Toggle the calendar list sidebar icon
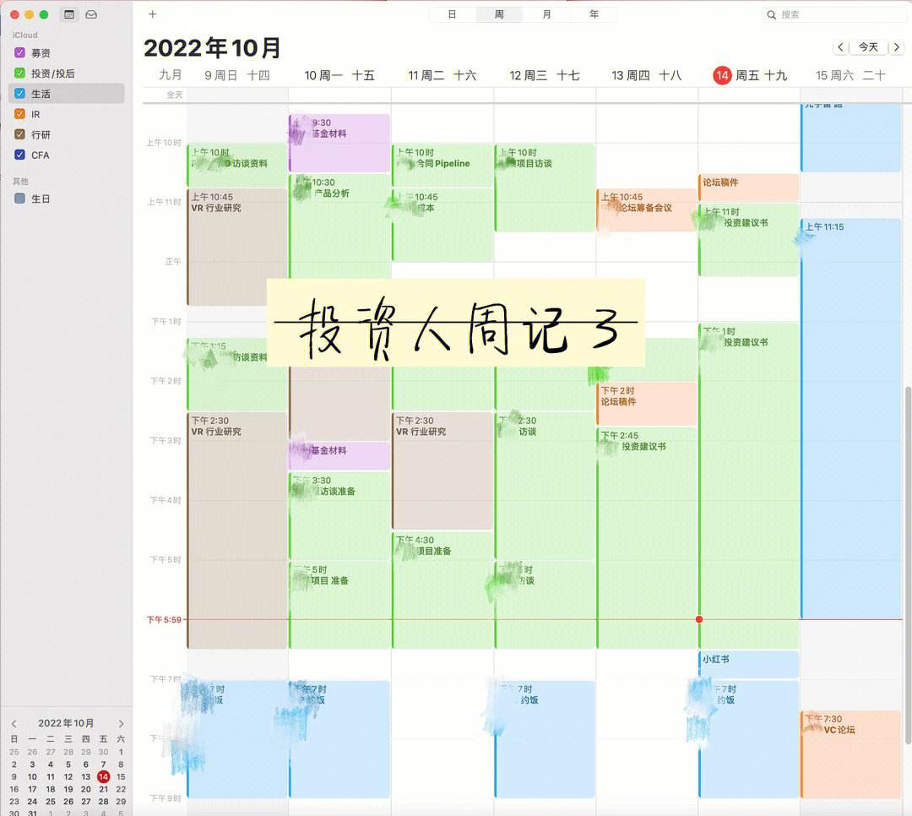Screen dimensions: 912x816 coord(68,14)
